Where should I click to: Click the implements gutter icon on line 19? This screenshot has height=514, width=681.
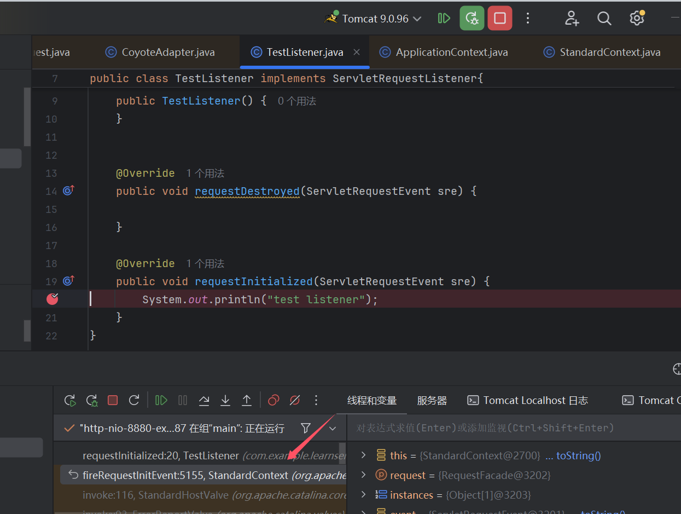click(x=68, y=281)
